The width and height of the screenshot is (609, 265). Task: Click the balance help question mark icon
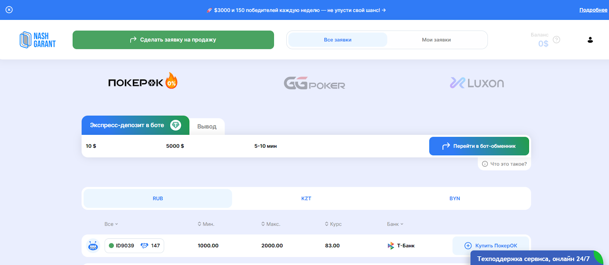coord(556,39)
